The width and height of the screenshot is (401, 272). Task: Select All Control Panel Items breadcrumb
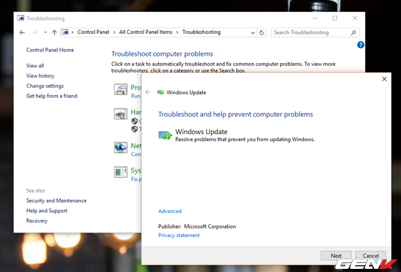pyautogui.click(x=146, y=32)
